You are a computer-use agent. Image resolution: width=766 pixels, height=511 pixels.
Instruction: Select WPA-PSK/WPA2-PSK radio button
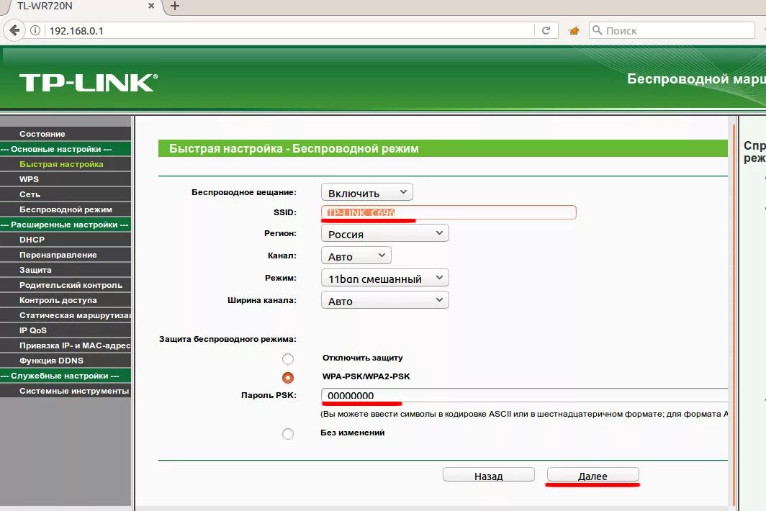(x=288, y=378)
